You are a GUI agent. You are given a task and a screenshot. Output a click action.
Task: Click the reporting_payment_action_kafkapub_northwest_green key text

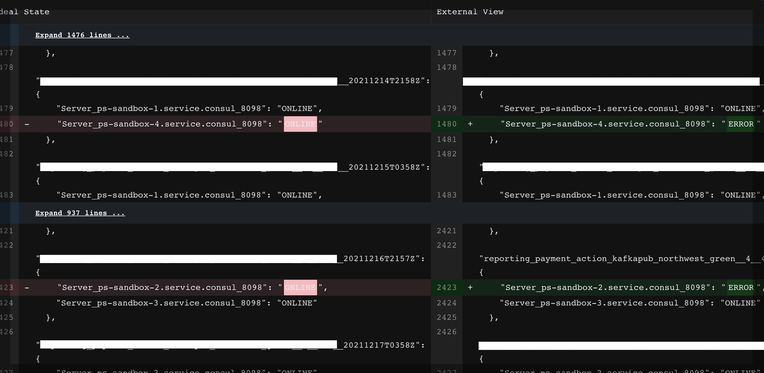click(x=608, y=259)
